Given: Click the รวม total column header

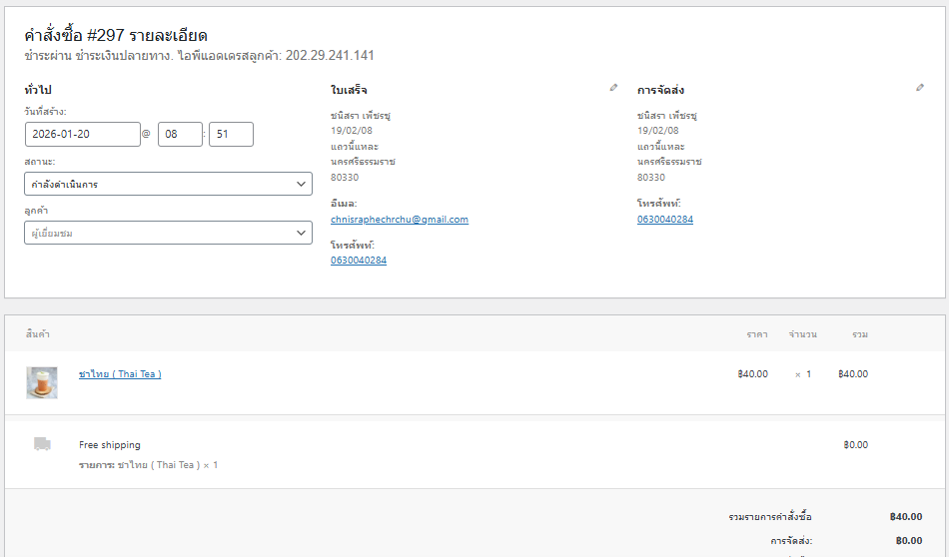Looking at the screenshot, I should [859, 333].
